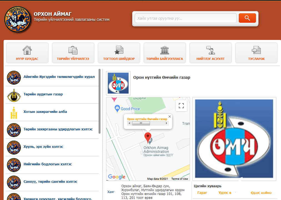Select Хөрөнгө оруулалт, хөгжлийн бодлого row

click(52, 196)
